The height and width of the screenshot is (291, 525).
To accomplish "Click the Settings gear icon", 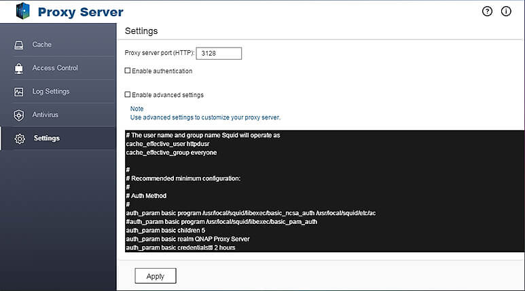I will coord(20,138).
